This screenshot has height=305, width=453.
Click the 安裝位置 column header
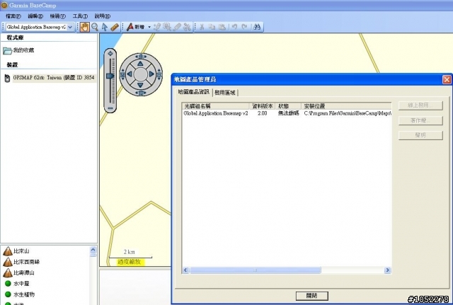[346, 106]
